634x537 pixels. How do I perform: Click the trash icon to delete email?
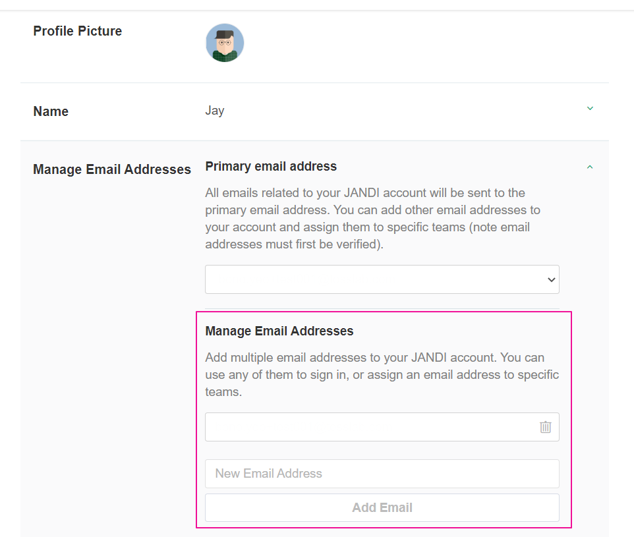[x=545, y=426]
